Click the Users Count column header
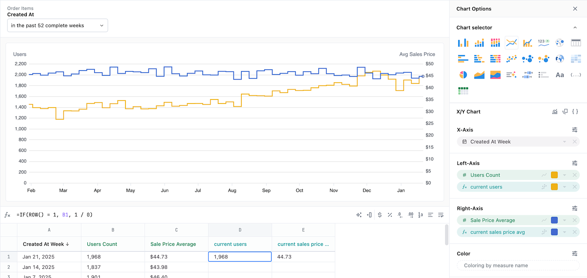587x278 pixels. (102, 244)
